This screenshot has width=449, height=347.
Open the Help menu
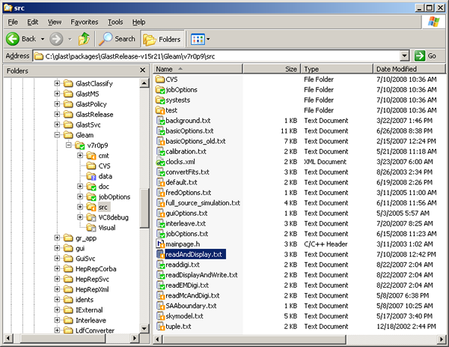coord(139,22)
